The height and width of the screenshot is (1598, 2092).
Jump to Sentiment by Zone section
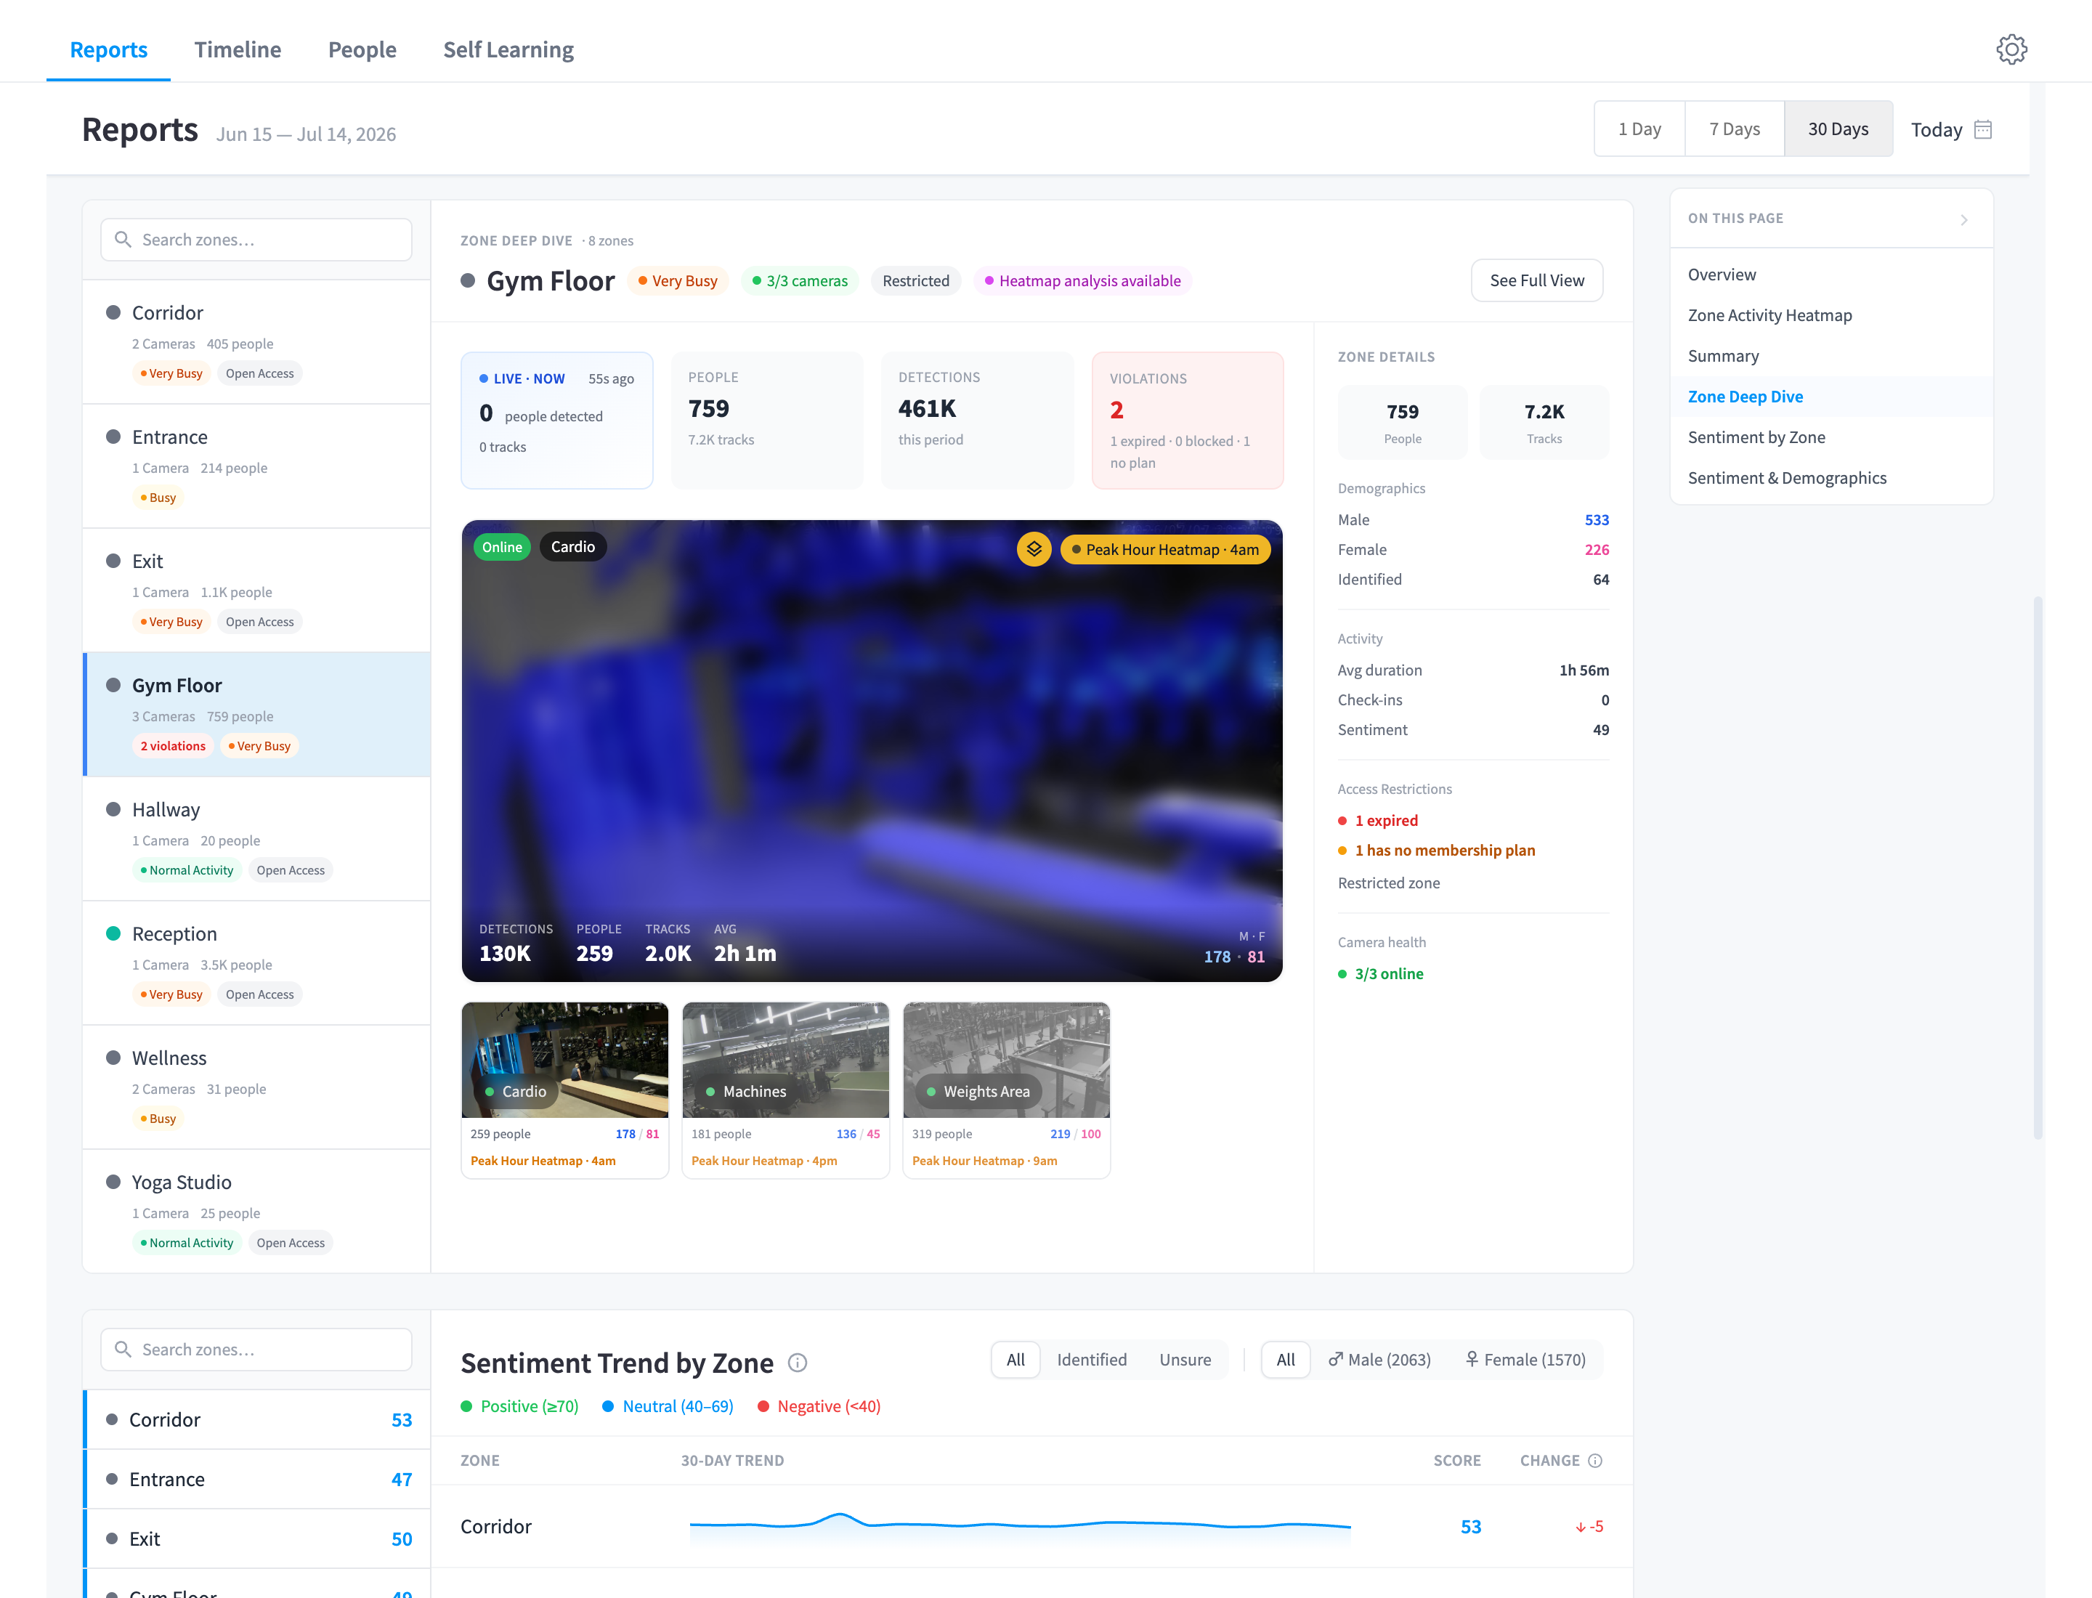pyautogui.click(x=1755, y=437)
